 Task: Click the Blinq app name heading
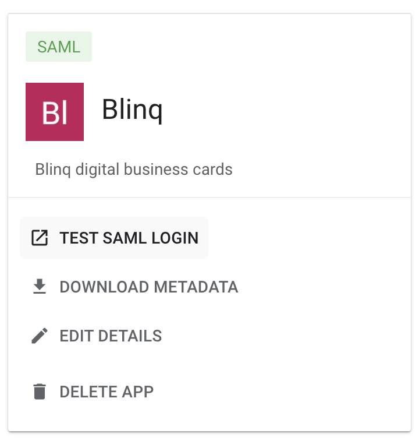132,110
